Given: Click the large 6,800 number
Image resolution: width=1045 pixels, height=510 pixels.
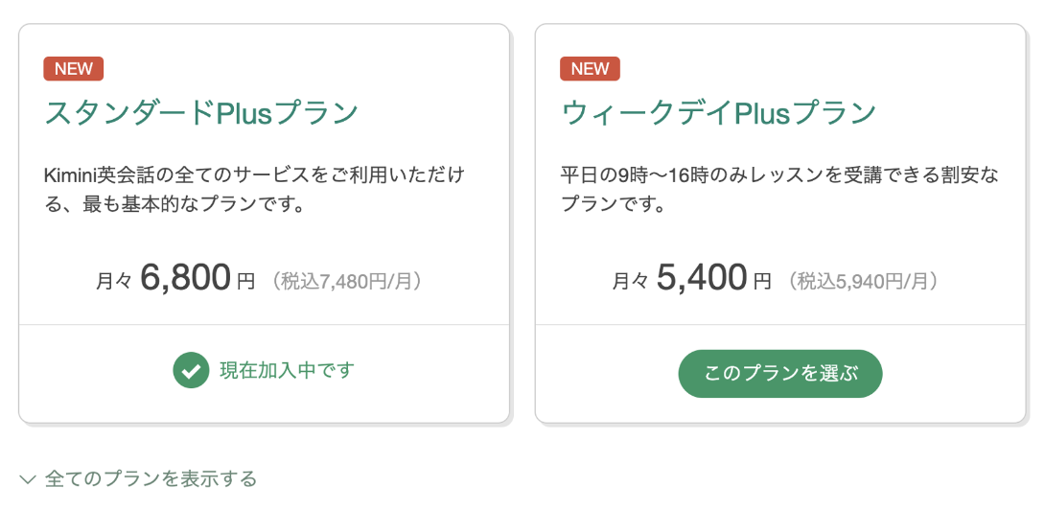Looking at the screenshot, I should click(185, 278).
